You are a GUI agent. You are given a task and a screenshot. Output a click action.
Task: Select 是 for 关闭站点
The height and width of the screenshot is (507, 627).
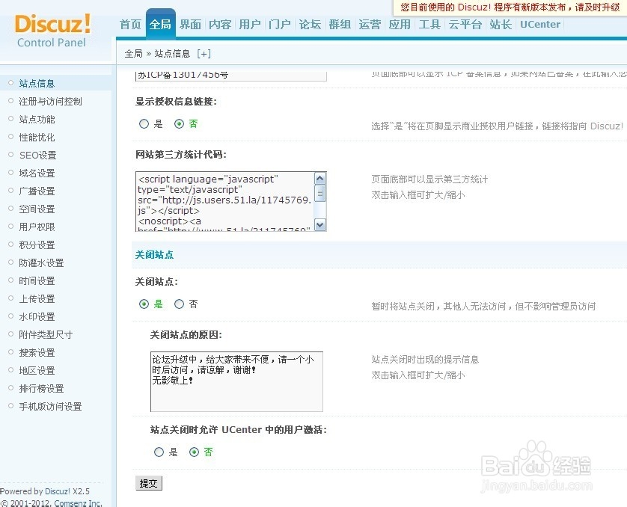(144, 304)
